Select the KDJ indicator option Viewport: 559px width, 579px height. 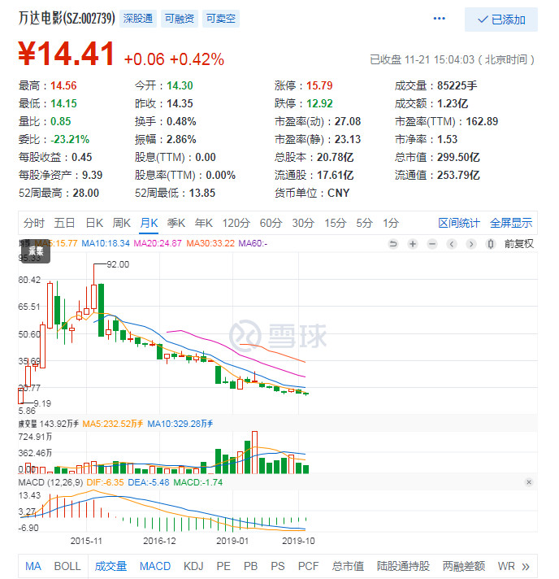(x=193, y=566)
